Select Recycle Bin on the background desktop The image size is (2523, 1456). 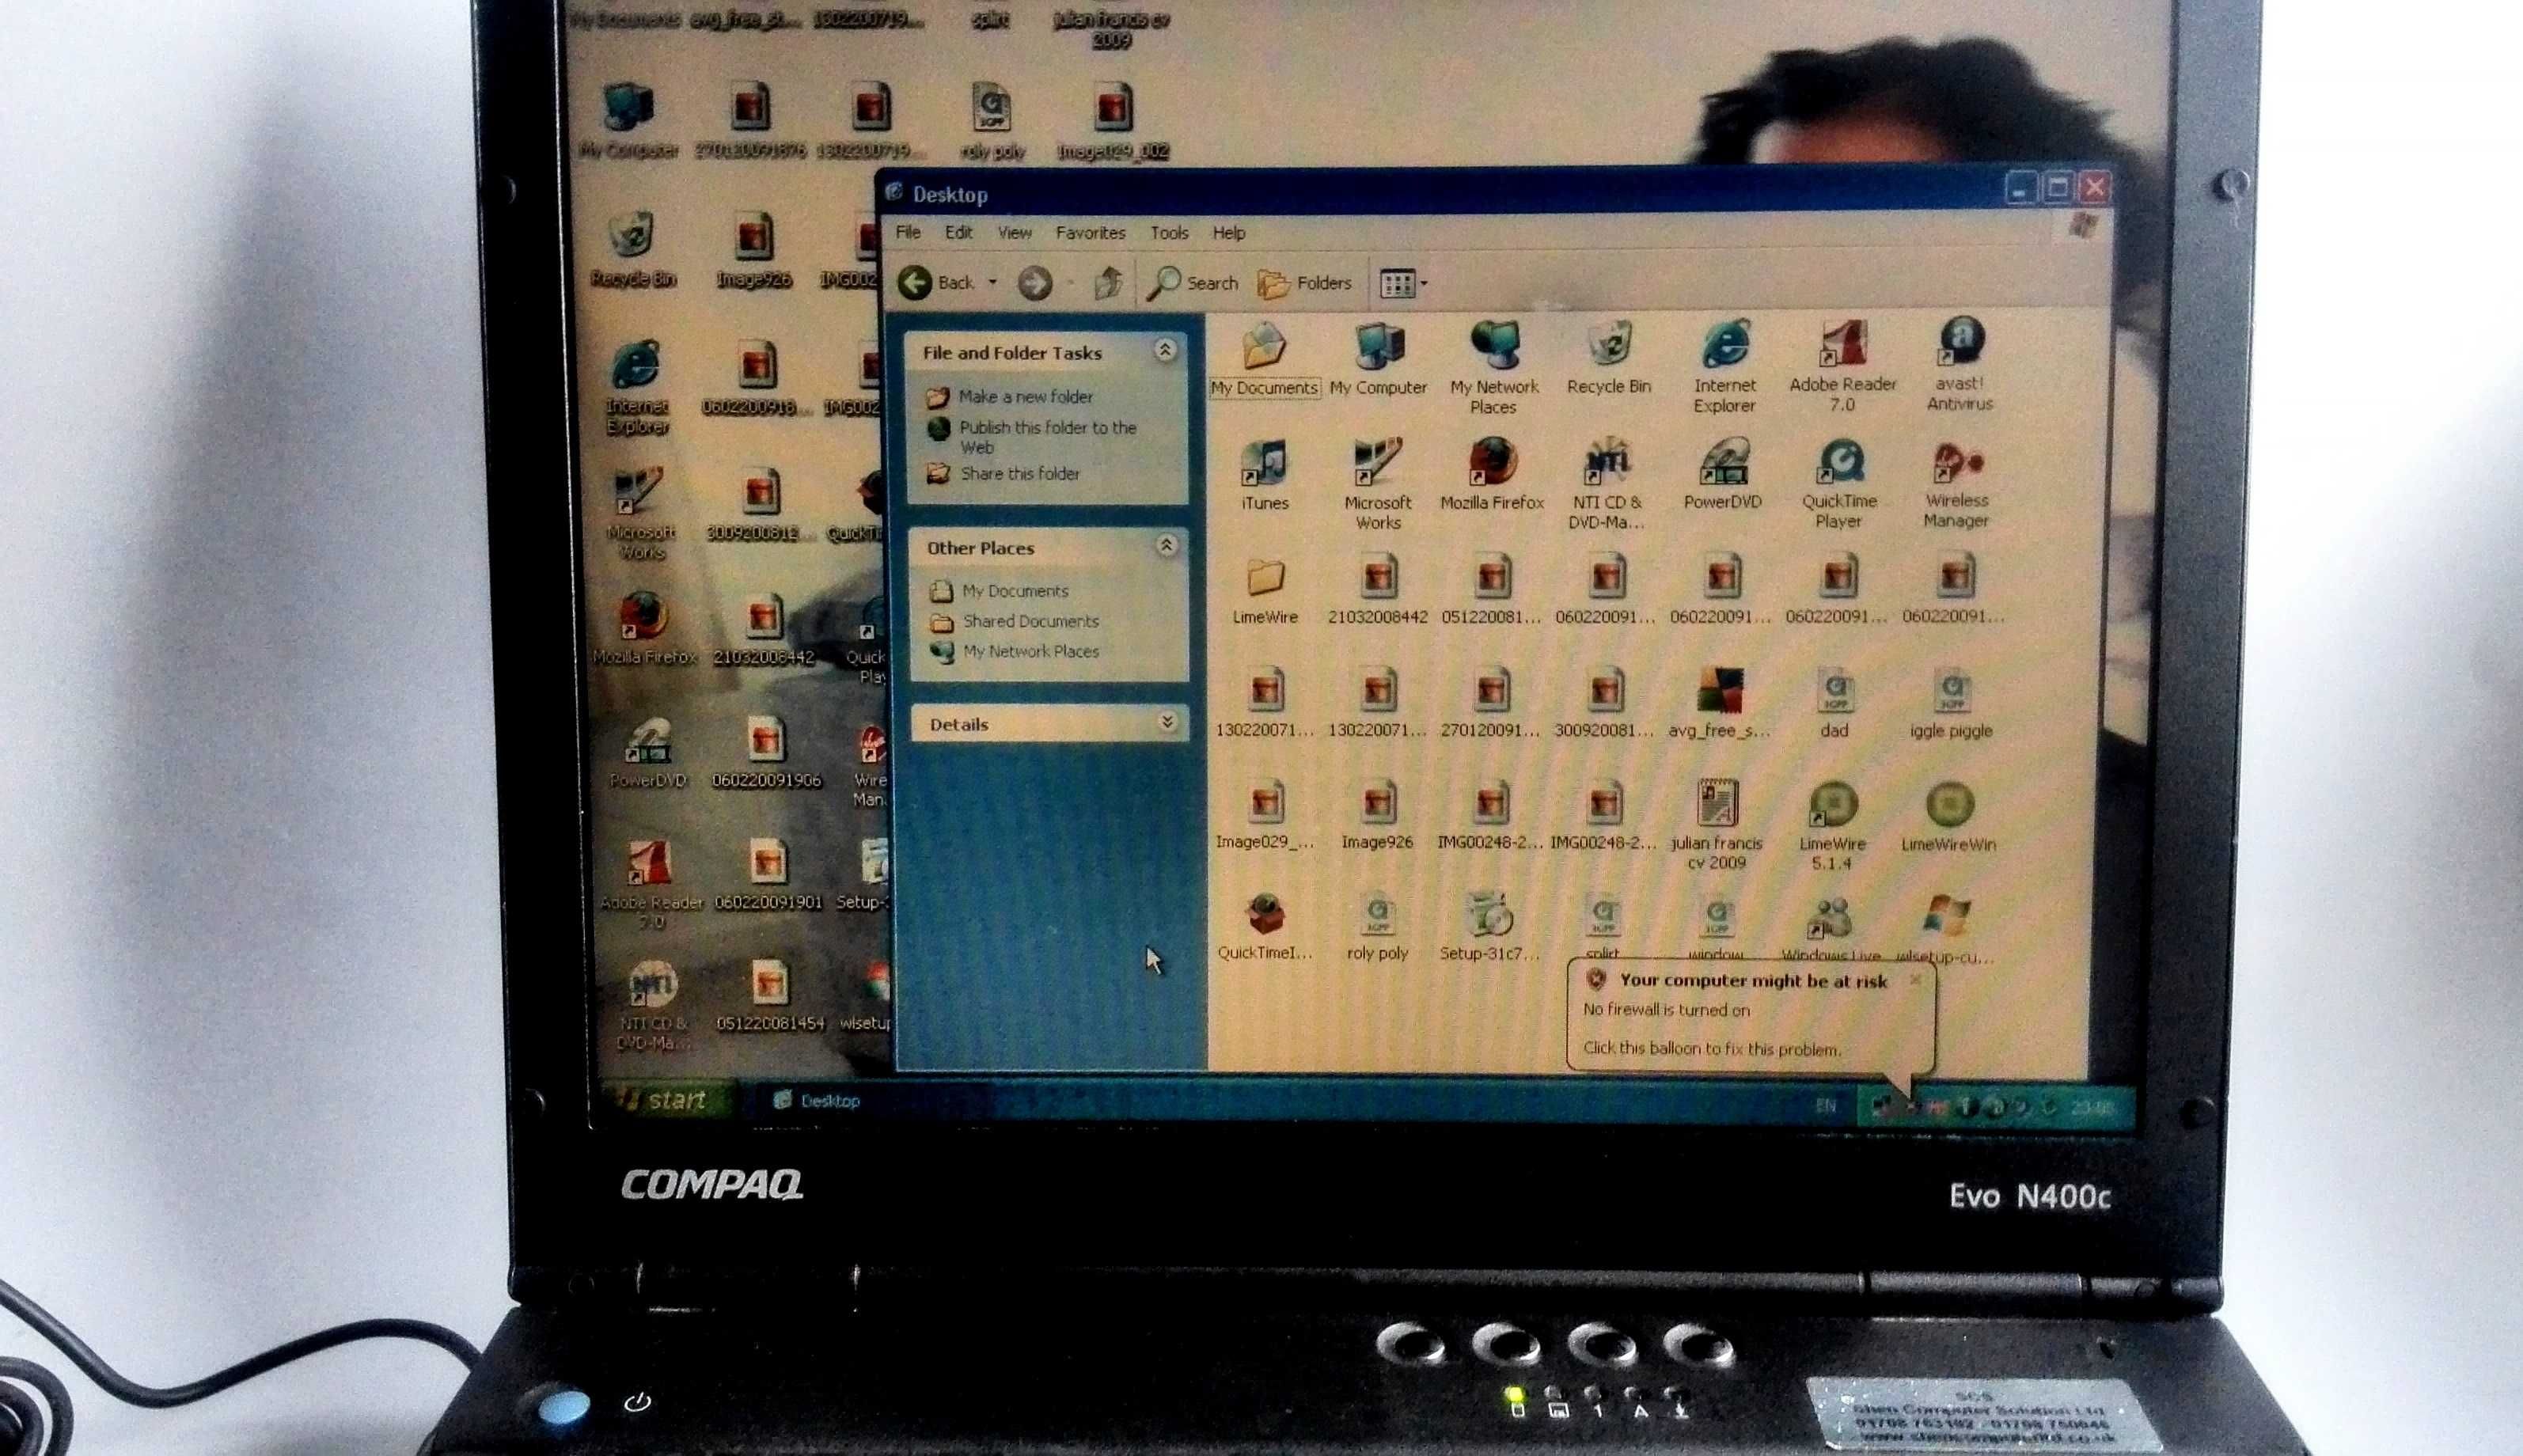coord(632,250)
